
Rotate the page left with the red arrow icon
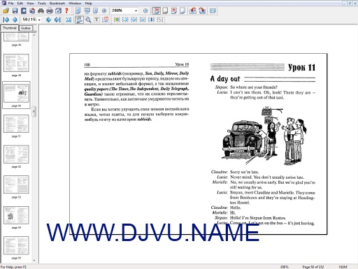[193, 10]
